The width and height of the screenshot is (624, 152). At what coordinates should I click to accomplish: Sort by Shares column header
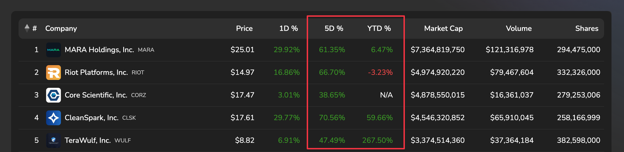[587, 28]
